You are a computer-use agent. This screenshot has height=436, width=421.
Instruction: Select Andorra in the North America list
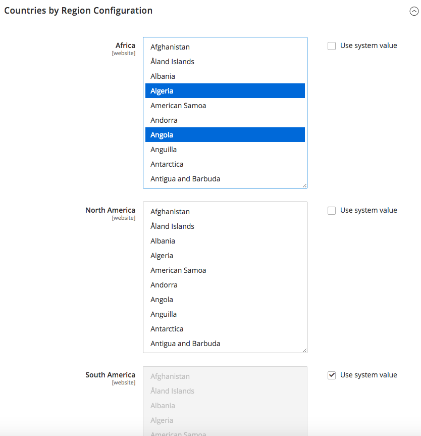click(225, 285)
